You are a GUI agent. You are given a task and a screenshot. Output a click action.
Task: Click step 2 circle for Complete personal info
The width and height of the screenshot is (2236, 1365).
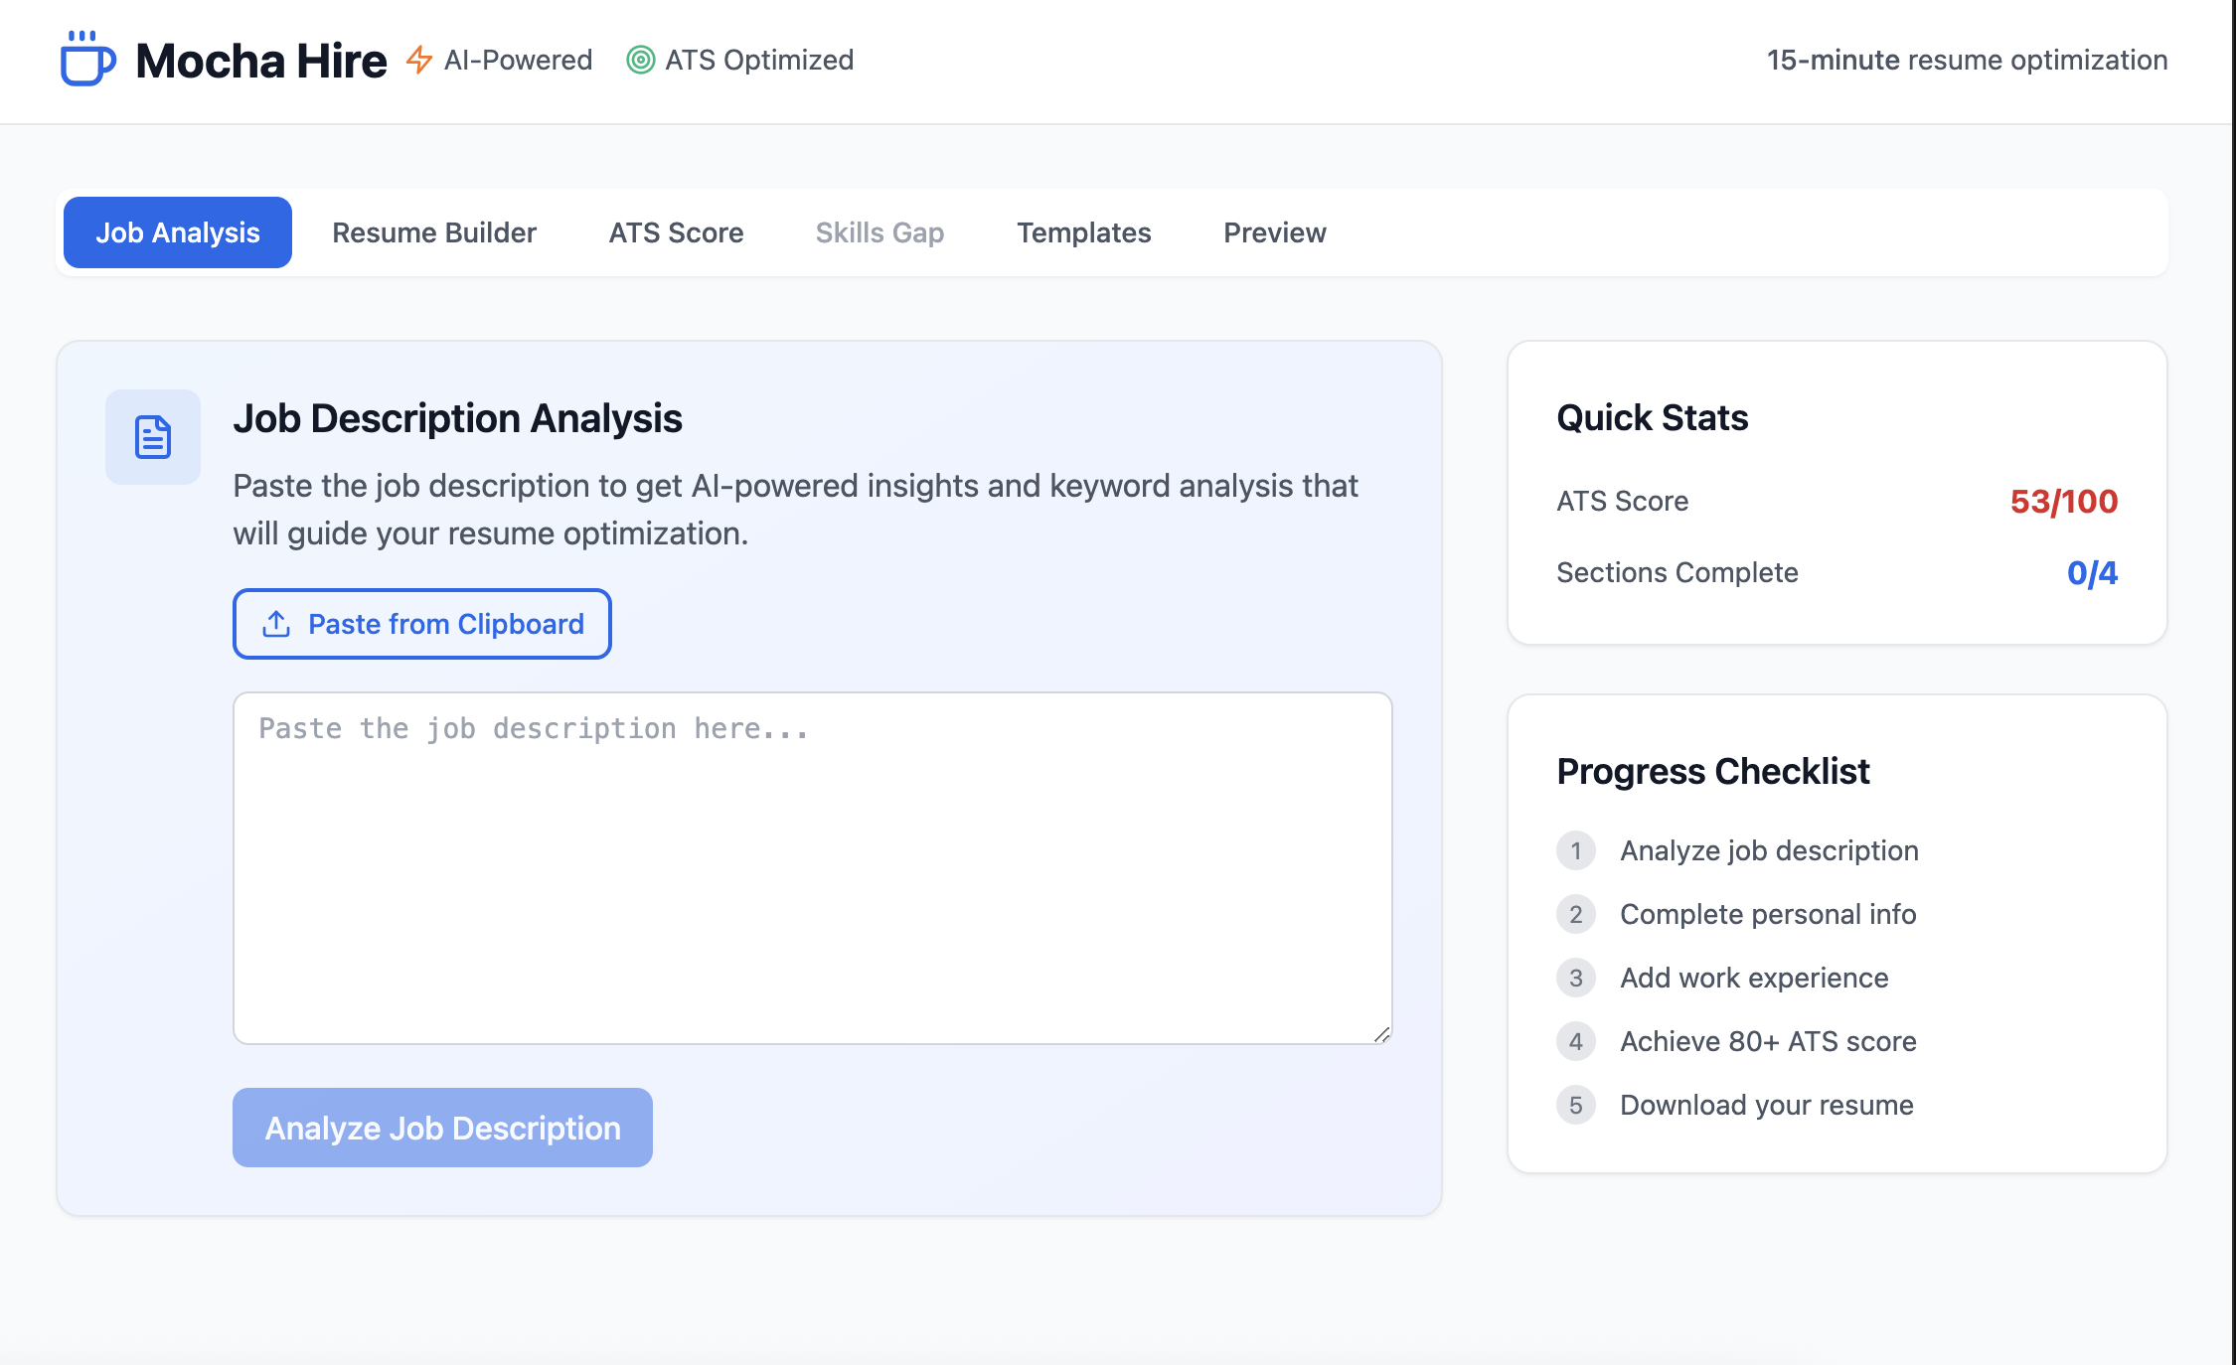[1575, 914]
